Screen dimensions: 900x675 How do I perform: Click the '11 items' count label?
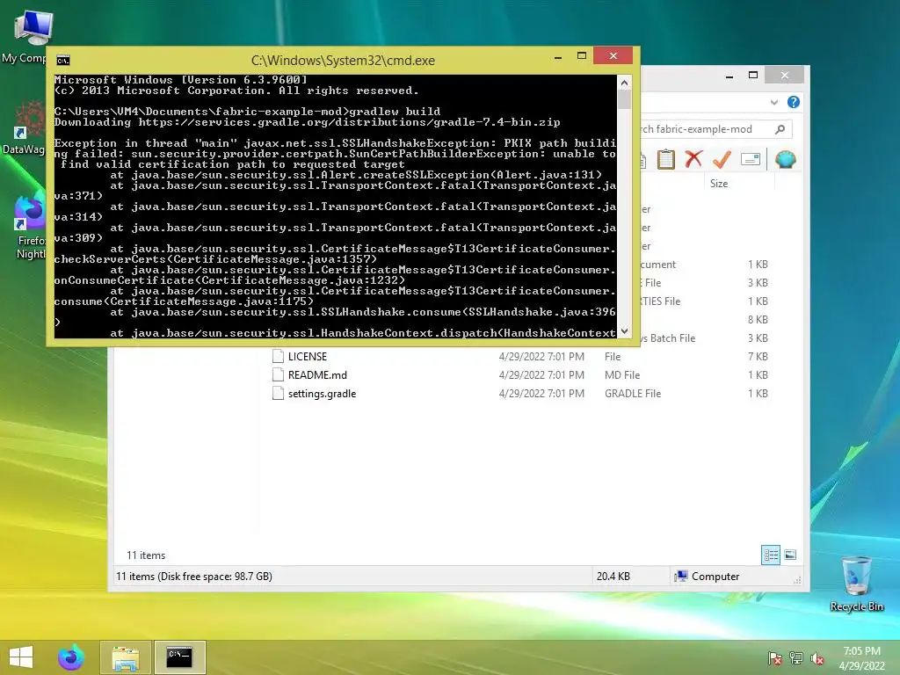tap(146, 555)
